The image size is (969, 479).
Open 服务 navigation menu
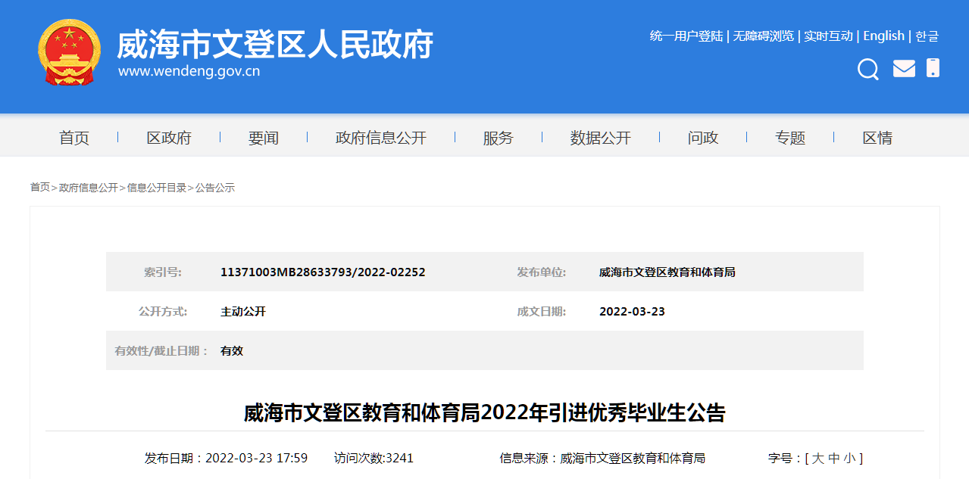(499, 138)
